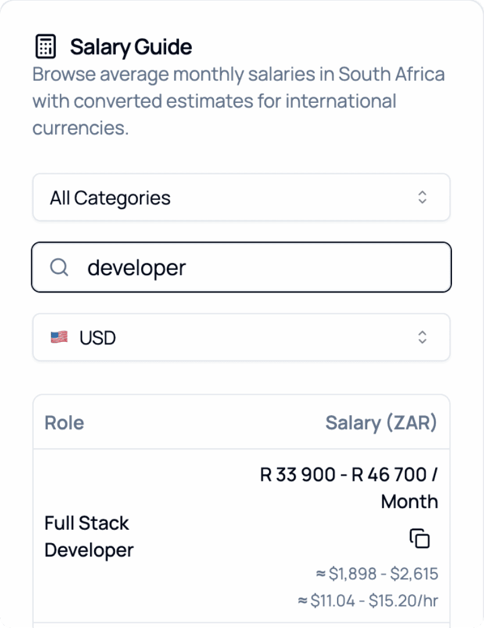This screenshot has height=628, width=484.
Task: Click the R 33 900 - R 46 700 salary text
Action: pyautogui.click(x=349, y=487)
